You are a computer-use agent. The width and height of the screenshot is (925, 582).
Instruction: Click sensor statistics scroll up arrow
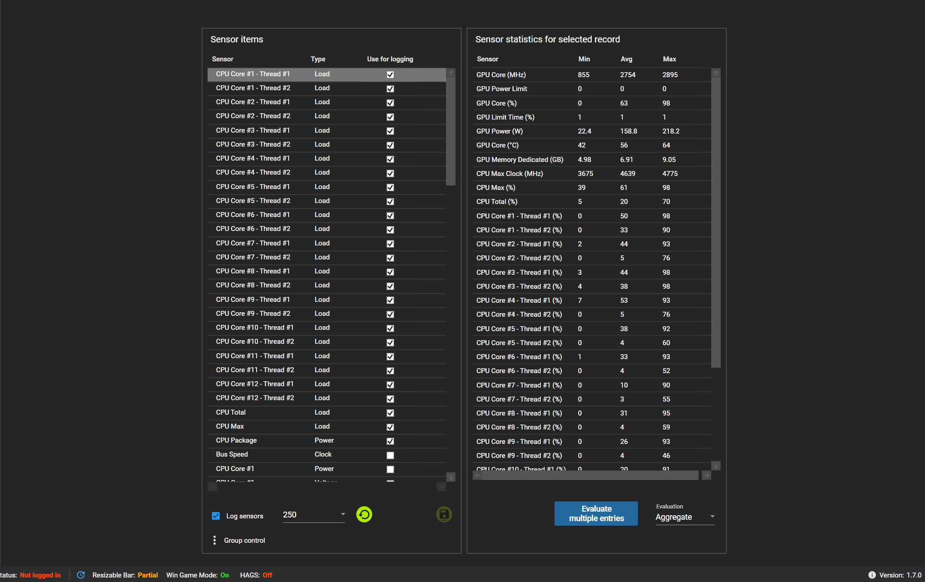(x=716, y=73)
